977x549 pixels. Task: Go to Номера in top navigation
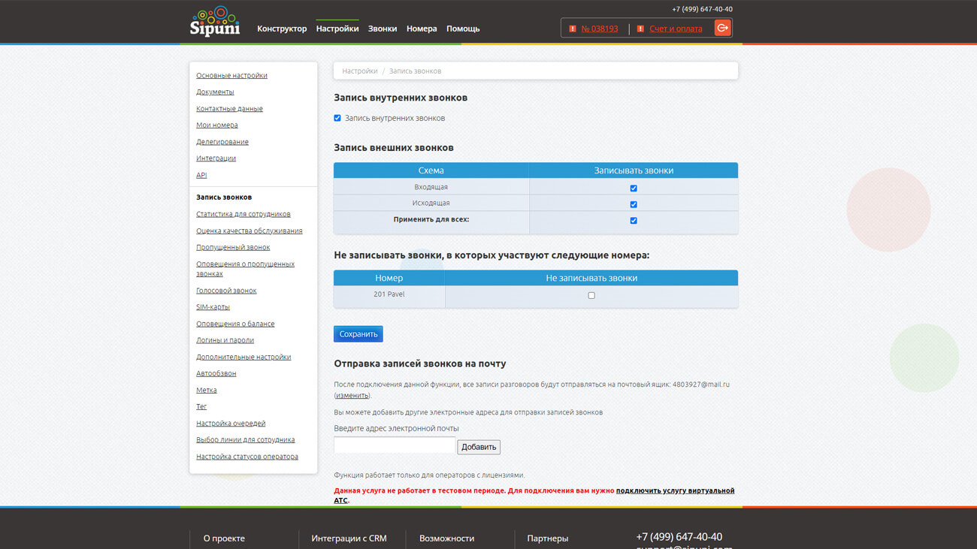click(x=422, y=29)
